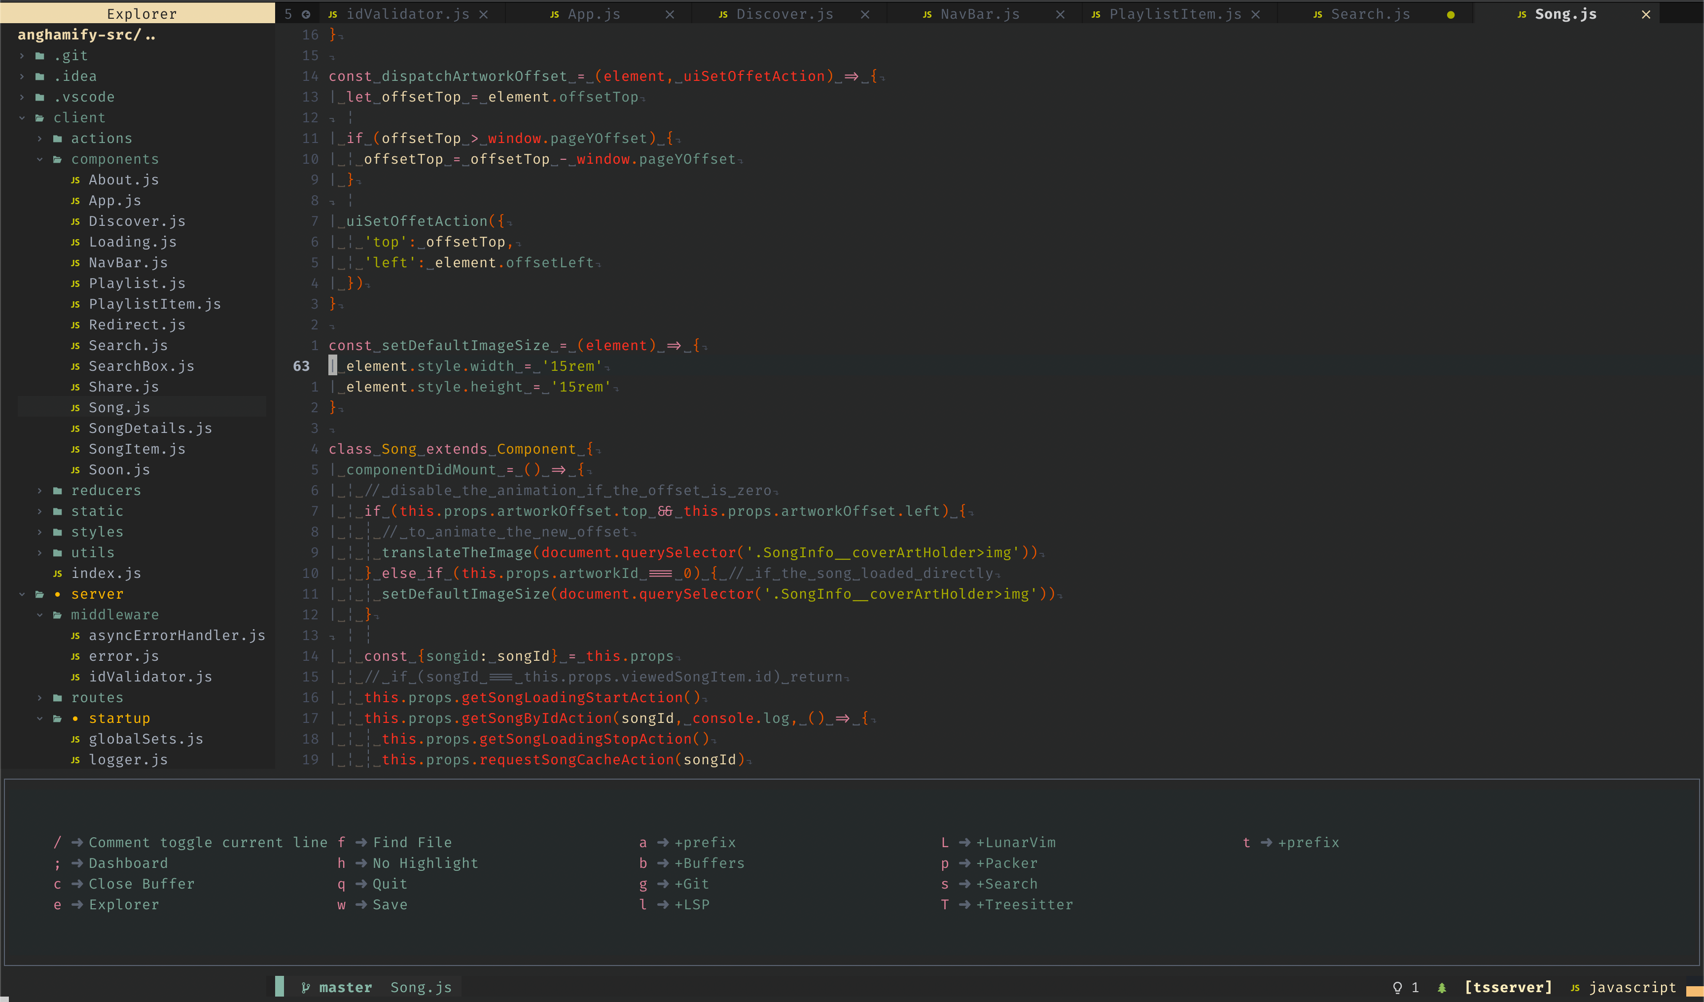Click the tsserver indicator in the statusline
1704x1002 pixels.
(1508, 988)
